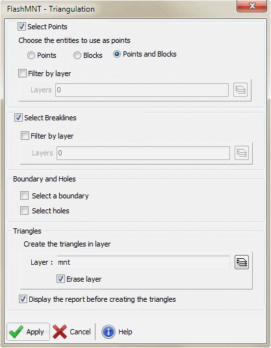Uncheck the Select Breaklines checkbox
Screen dimensions: 271x348
tap(18, 118)
